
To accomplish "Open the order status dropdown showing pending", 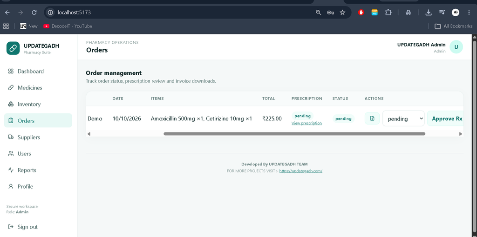I will (x=403, y=118).
